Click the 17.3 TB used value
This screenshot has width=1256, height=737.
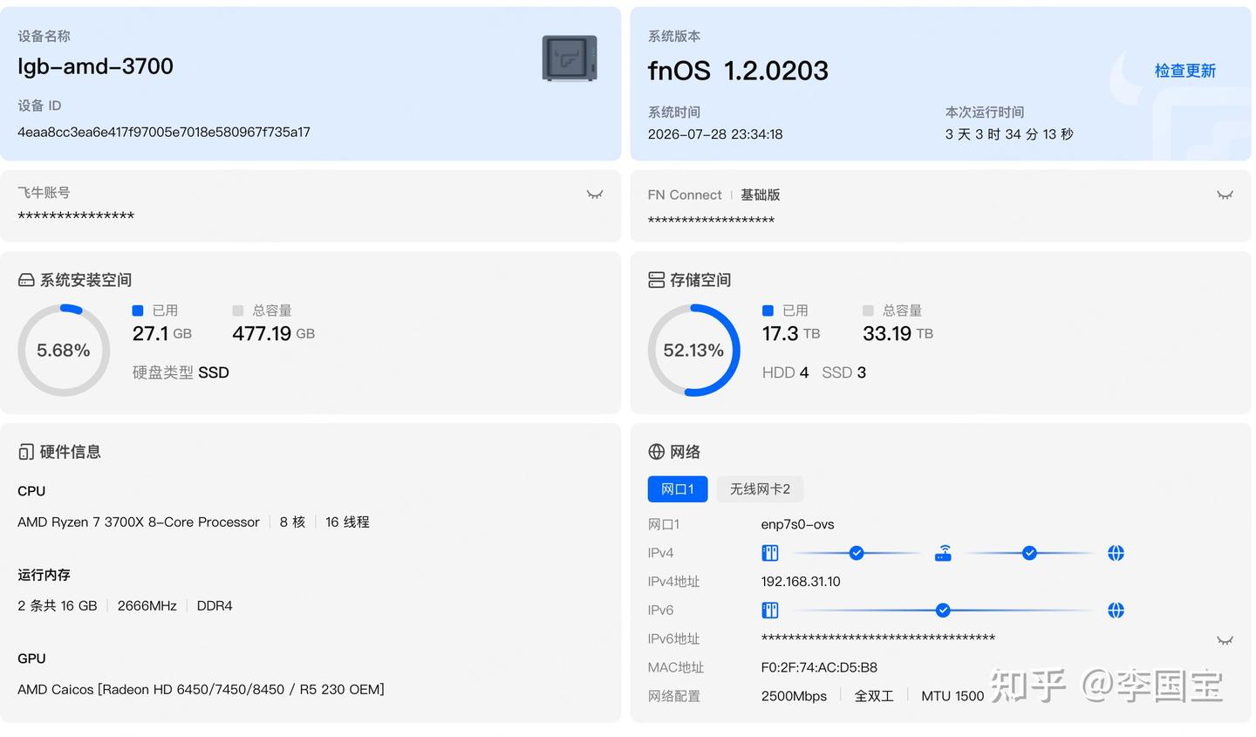point(791,333)
